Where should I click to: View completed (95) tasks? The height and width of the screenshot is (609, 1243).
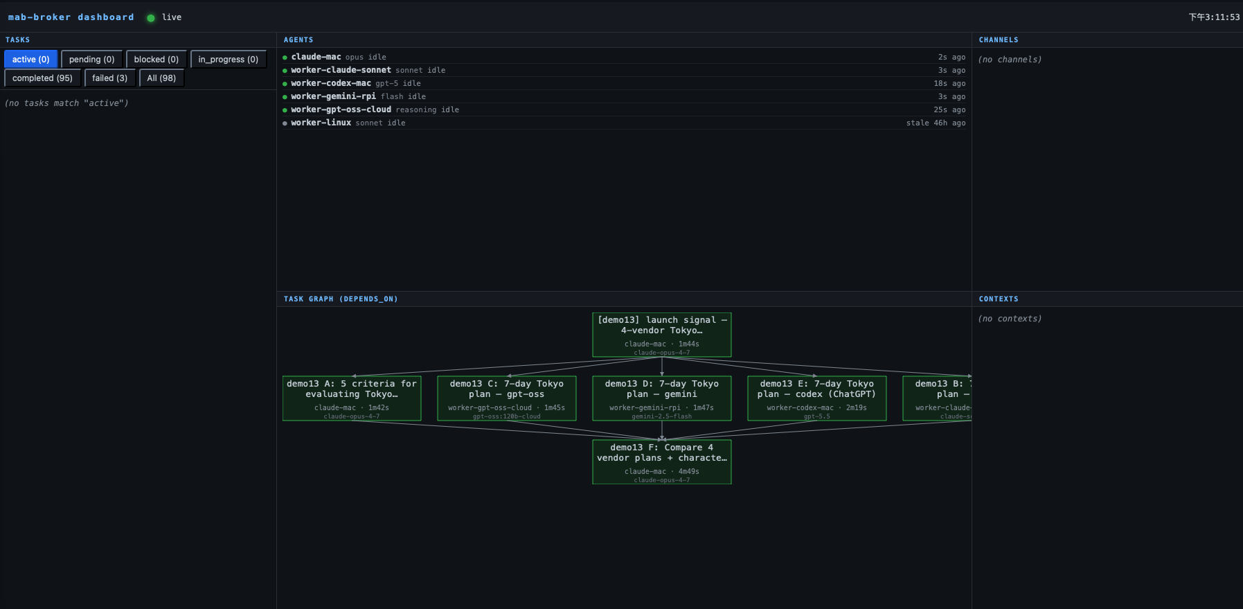(x=42, y=78)
